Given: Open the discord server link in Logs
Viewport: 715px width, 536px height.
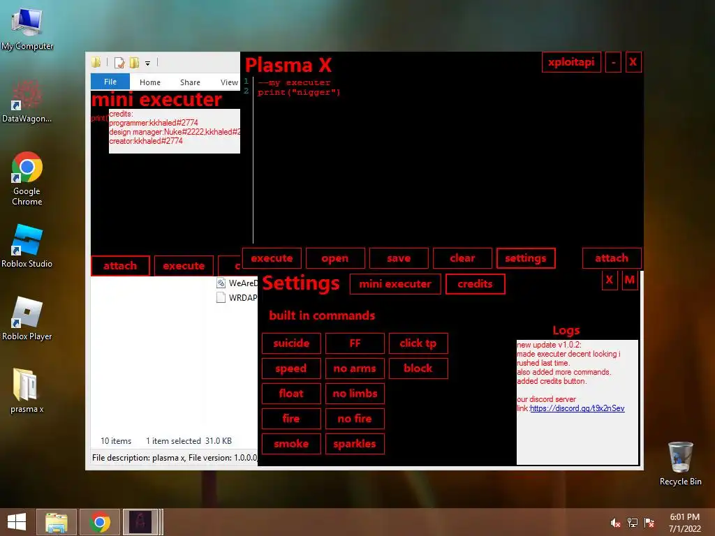Looking at the screenshot, I should [x=577, y=408].
